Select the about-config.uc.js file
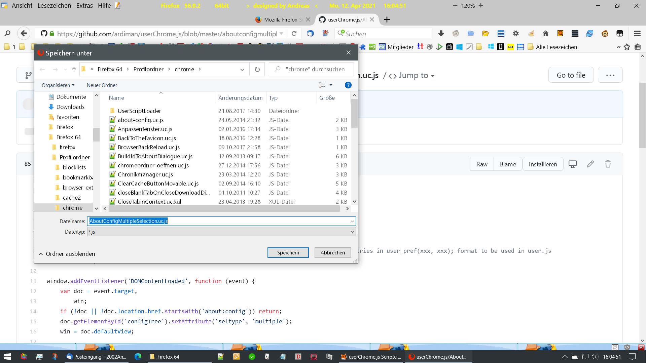Viewport: 646px width, 363px height. pyautogui.click(x=141, y=120)
